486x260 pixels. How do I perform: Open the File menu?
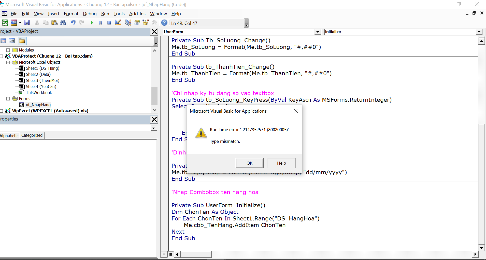point(14,14)
